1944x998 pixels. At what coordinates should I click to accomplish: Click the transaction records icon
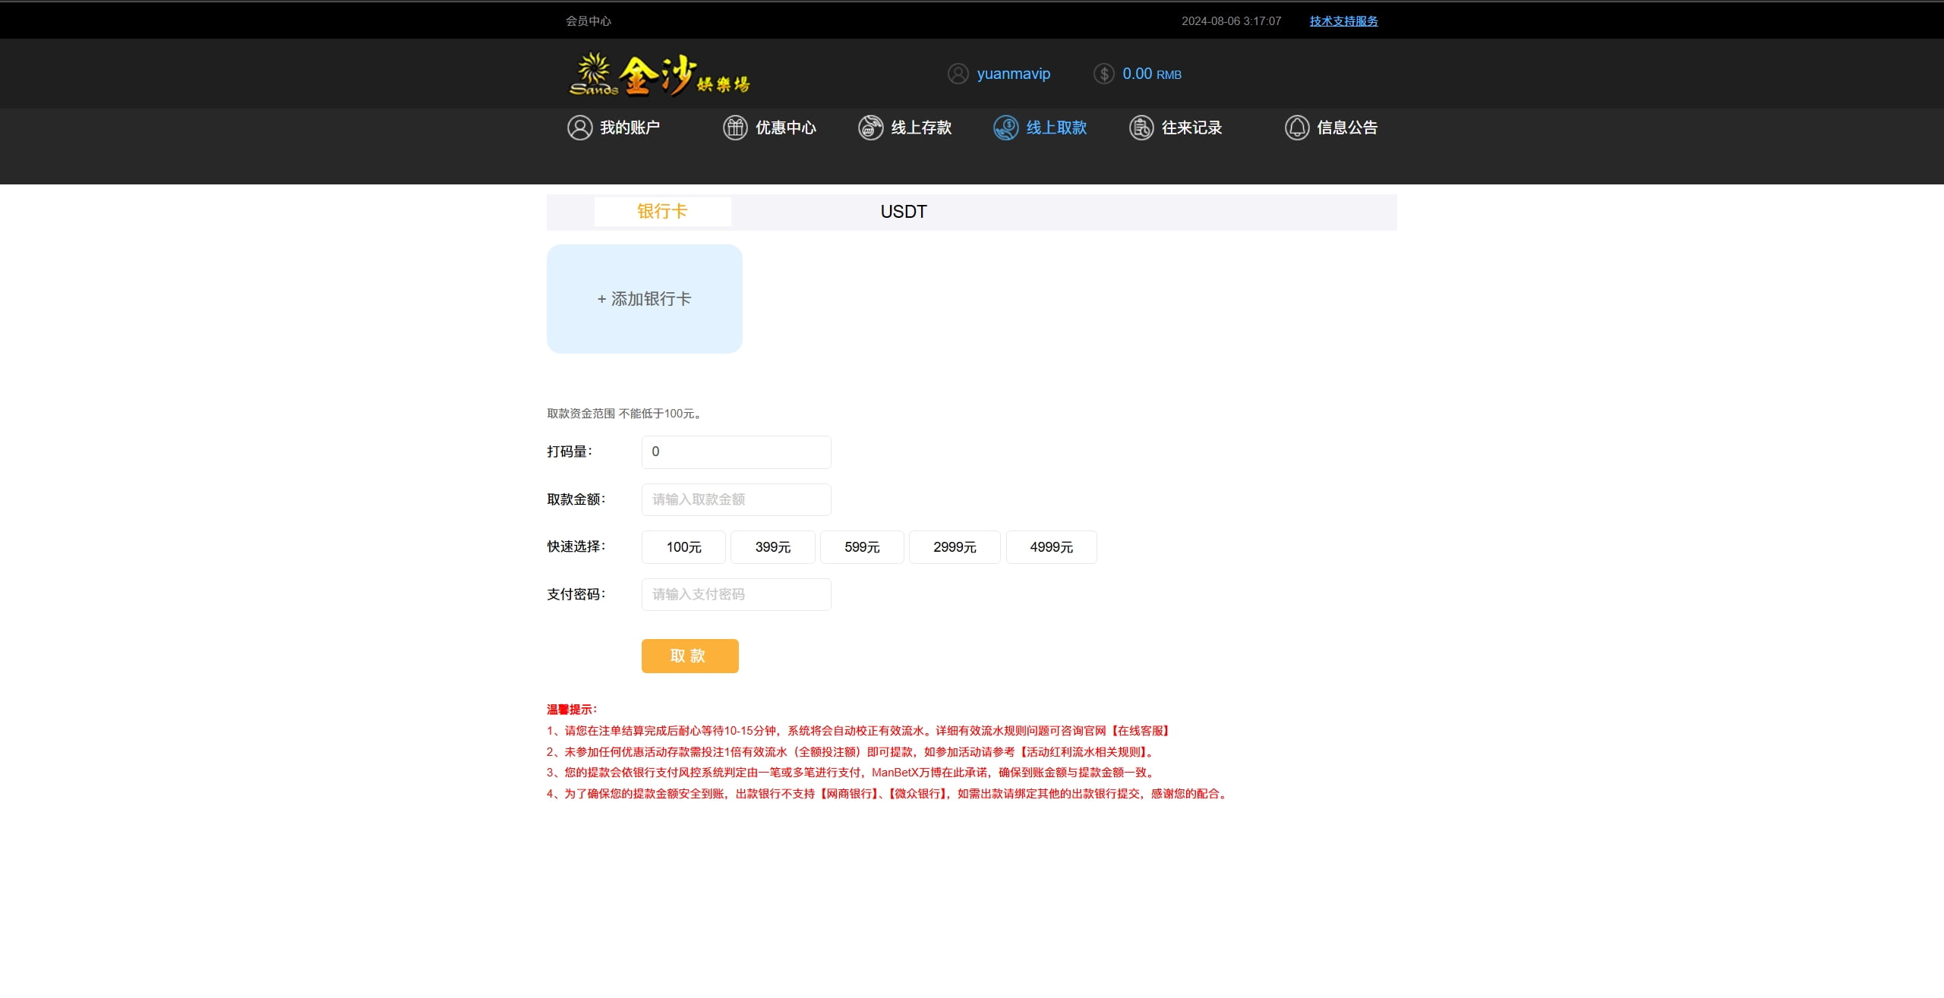coord(1141,128)
